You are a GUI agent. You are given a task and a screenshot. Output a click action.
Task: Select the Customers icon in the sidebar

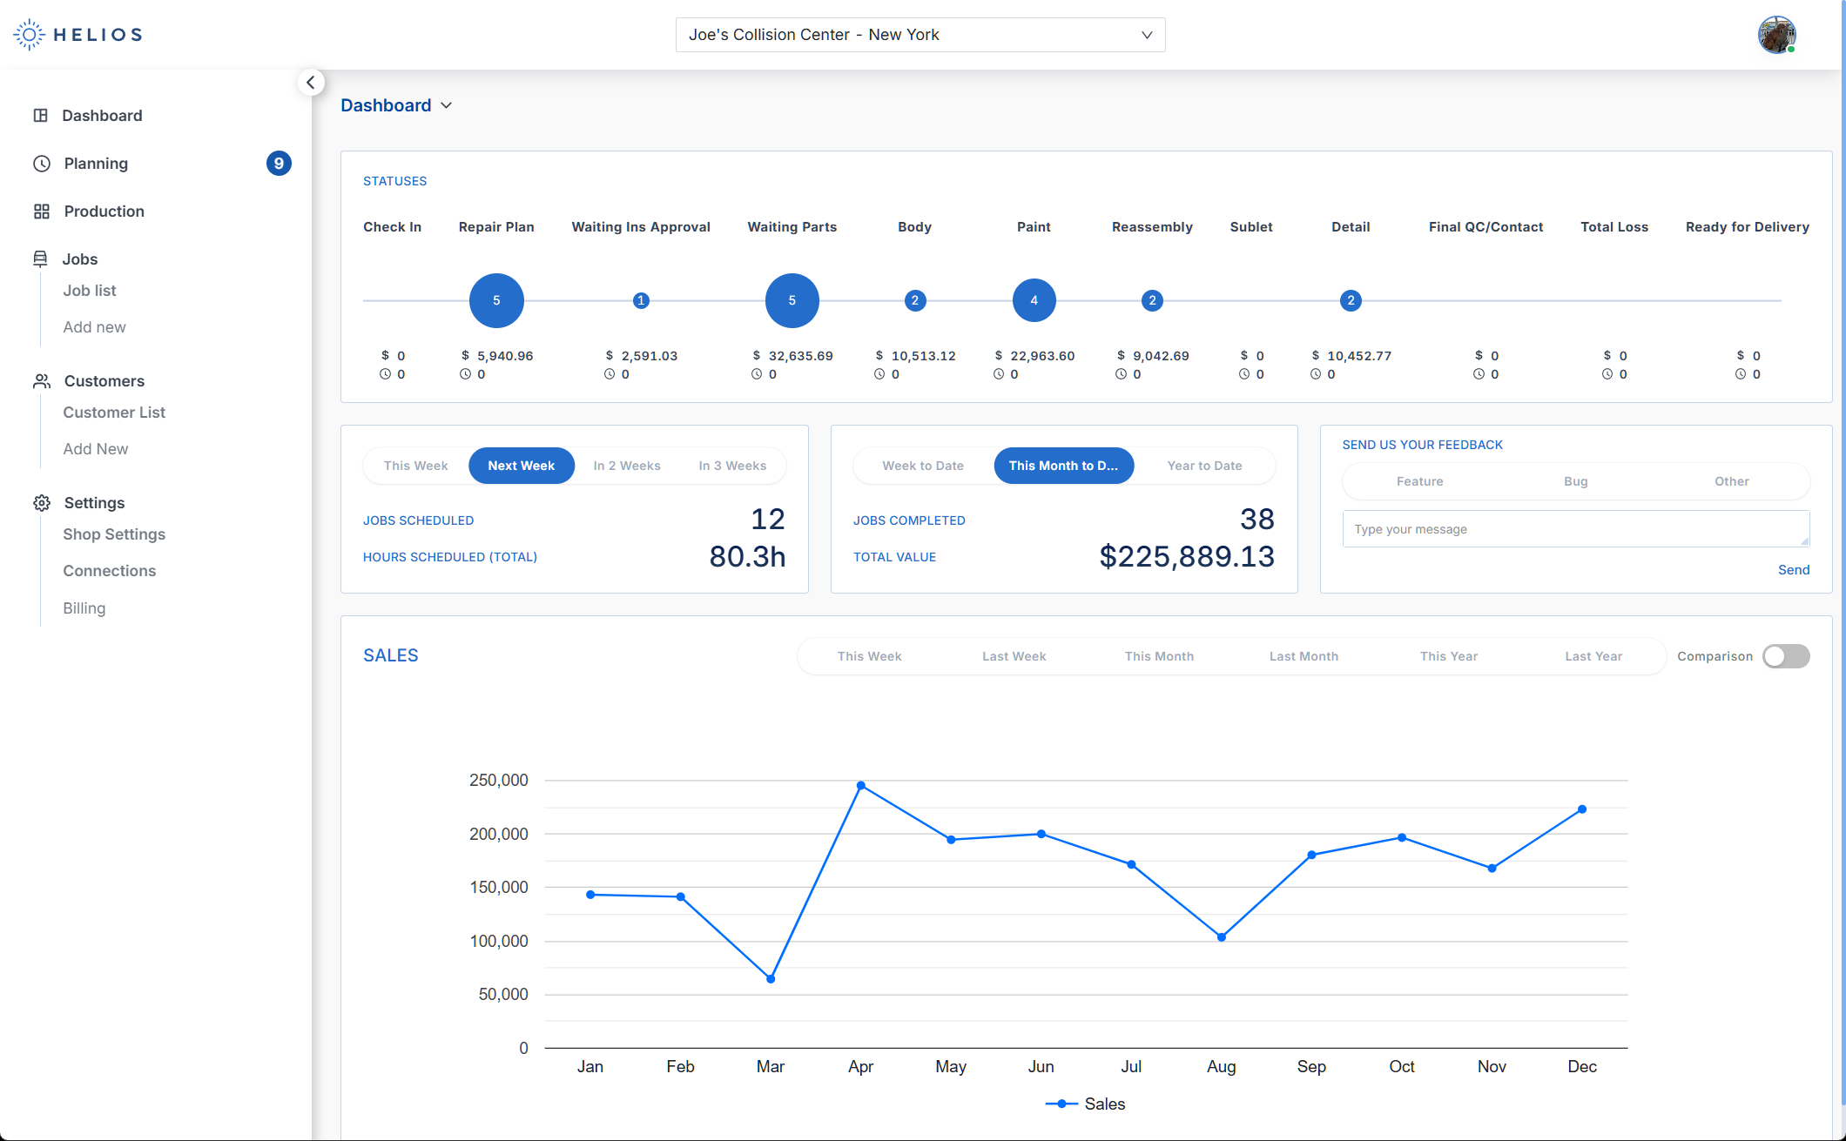click(41, 380)
